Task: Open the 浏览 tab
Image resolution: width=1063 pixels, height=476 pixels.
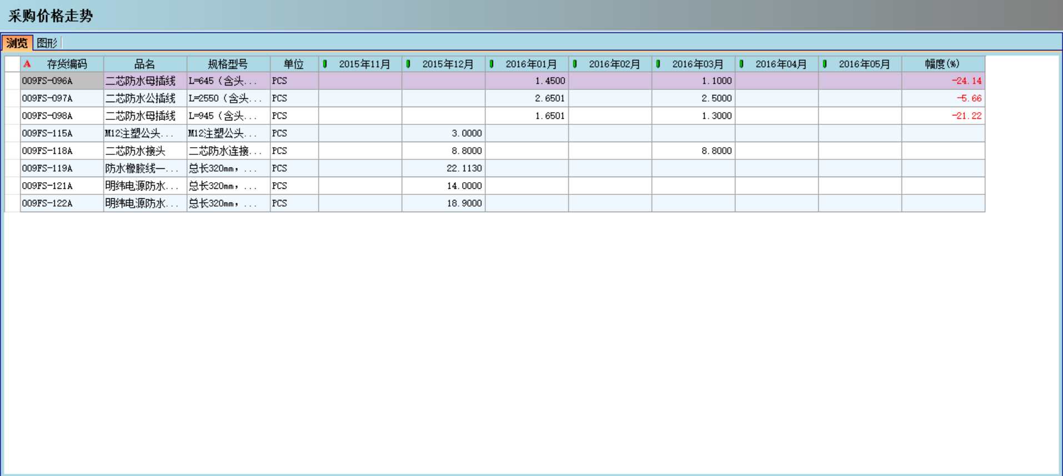Action: pos(17,43)
